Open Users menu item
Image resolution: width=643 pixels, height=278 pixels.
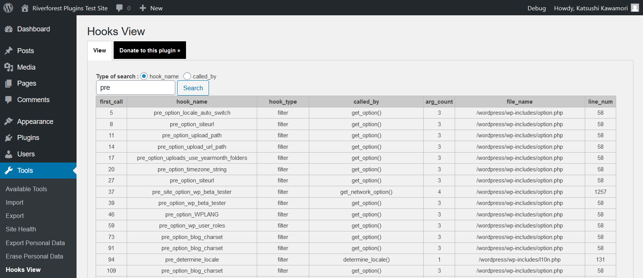point(38,154)
